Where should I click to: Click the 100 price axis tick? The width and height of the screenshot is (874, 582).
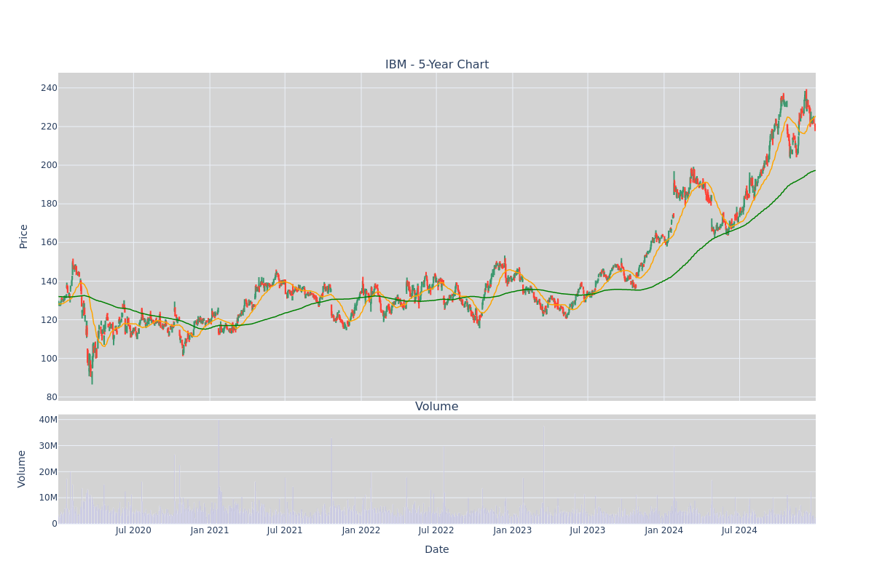tap(49, 359)
